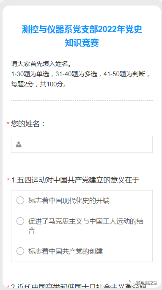Click red asterisk beside 您的姓名
Image resolution: width=162 pixels, height=290 pixels.
8,124
